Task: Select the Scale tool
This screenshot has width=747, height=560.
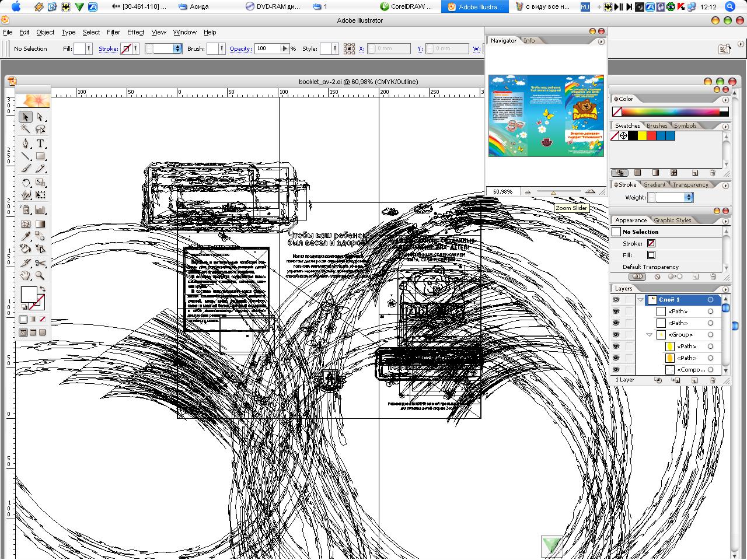Action: coord(40,183)
